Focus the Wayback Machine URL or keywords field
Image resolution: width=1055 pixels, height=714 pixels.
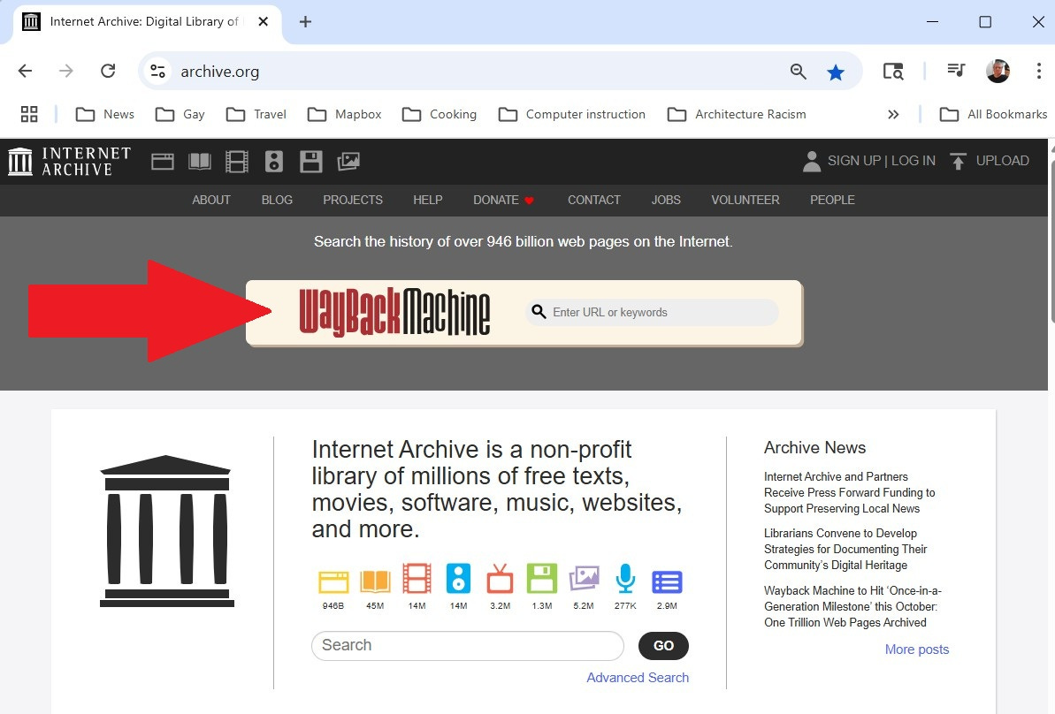tap(652, 312)
